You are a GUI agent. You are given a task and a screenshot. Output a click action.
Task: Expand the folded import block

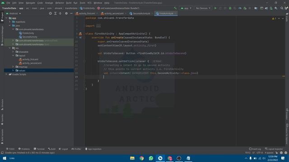coord(98,26)
